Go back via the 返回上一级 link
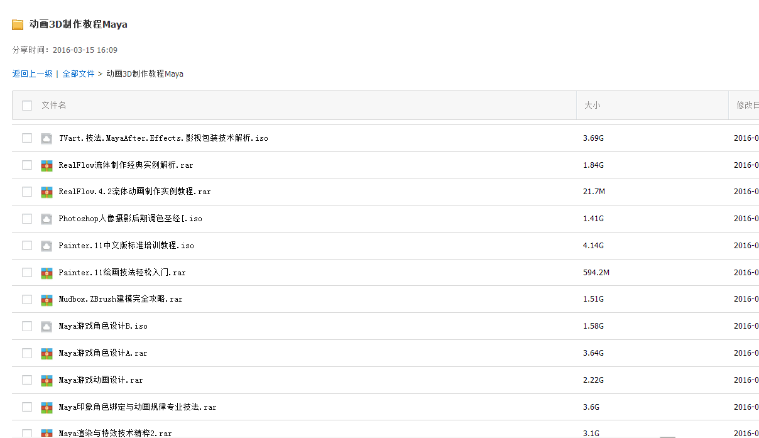The image size is (759, 438). 33,74
